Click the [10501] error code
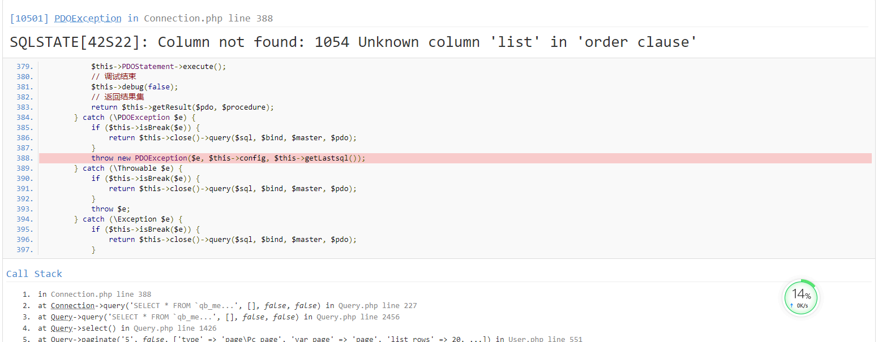This screenshot has width=878, height=342. 29,18
